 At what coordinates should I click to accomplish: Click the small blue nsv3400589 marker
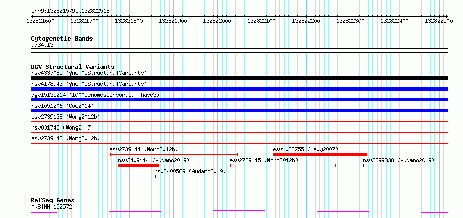point(155,176)
